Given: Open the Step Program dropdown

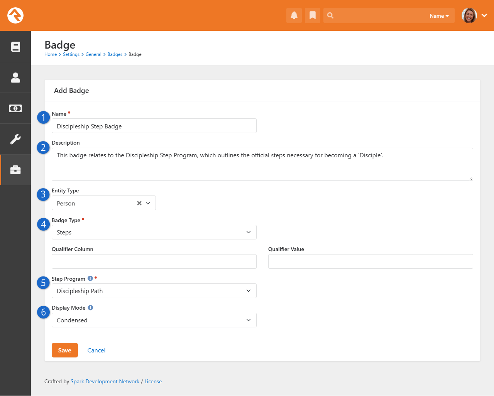Looking at the screenshot, I should pos(154,291).
